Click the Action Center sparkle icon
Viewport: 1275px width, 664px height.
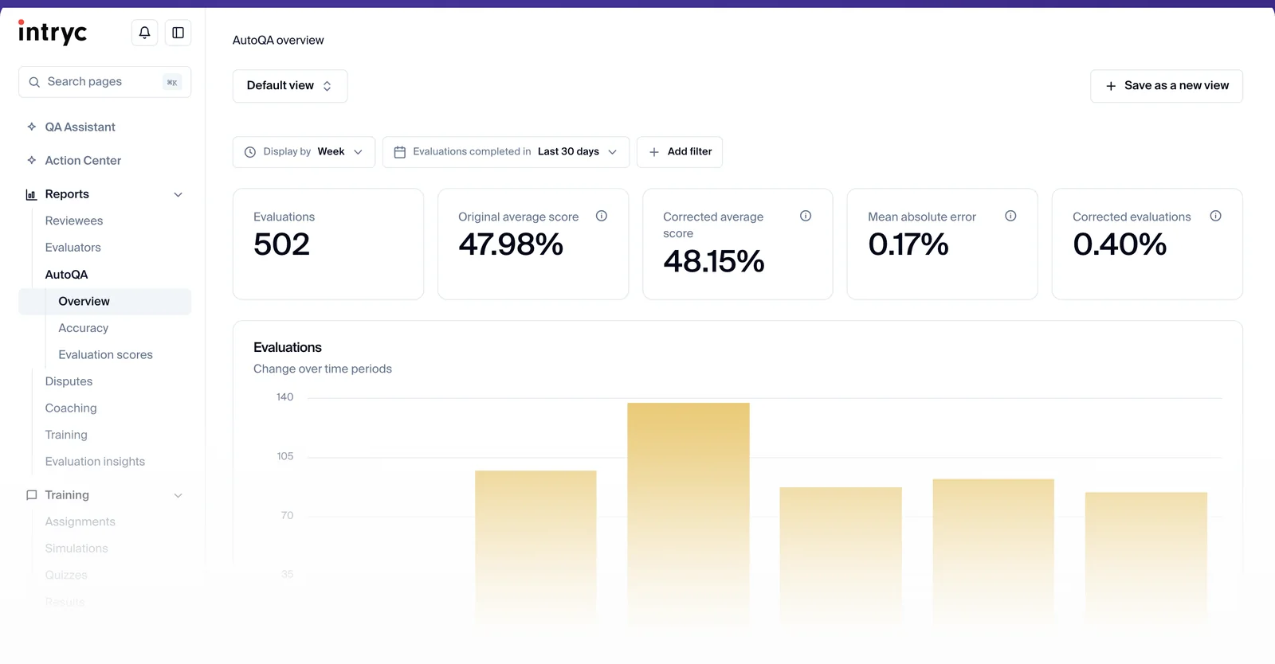coord(32,160)
